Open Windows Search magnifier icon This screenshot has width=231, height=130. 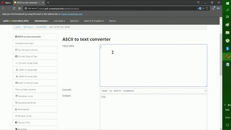(x=227, y=10)
